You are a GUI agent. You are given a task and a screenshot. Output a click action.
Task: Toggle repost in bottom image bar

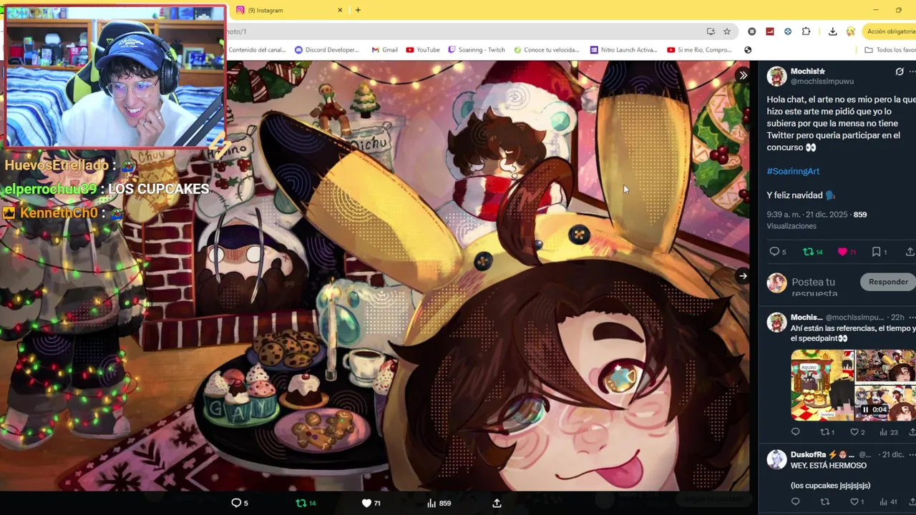[x=306, y=504]
